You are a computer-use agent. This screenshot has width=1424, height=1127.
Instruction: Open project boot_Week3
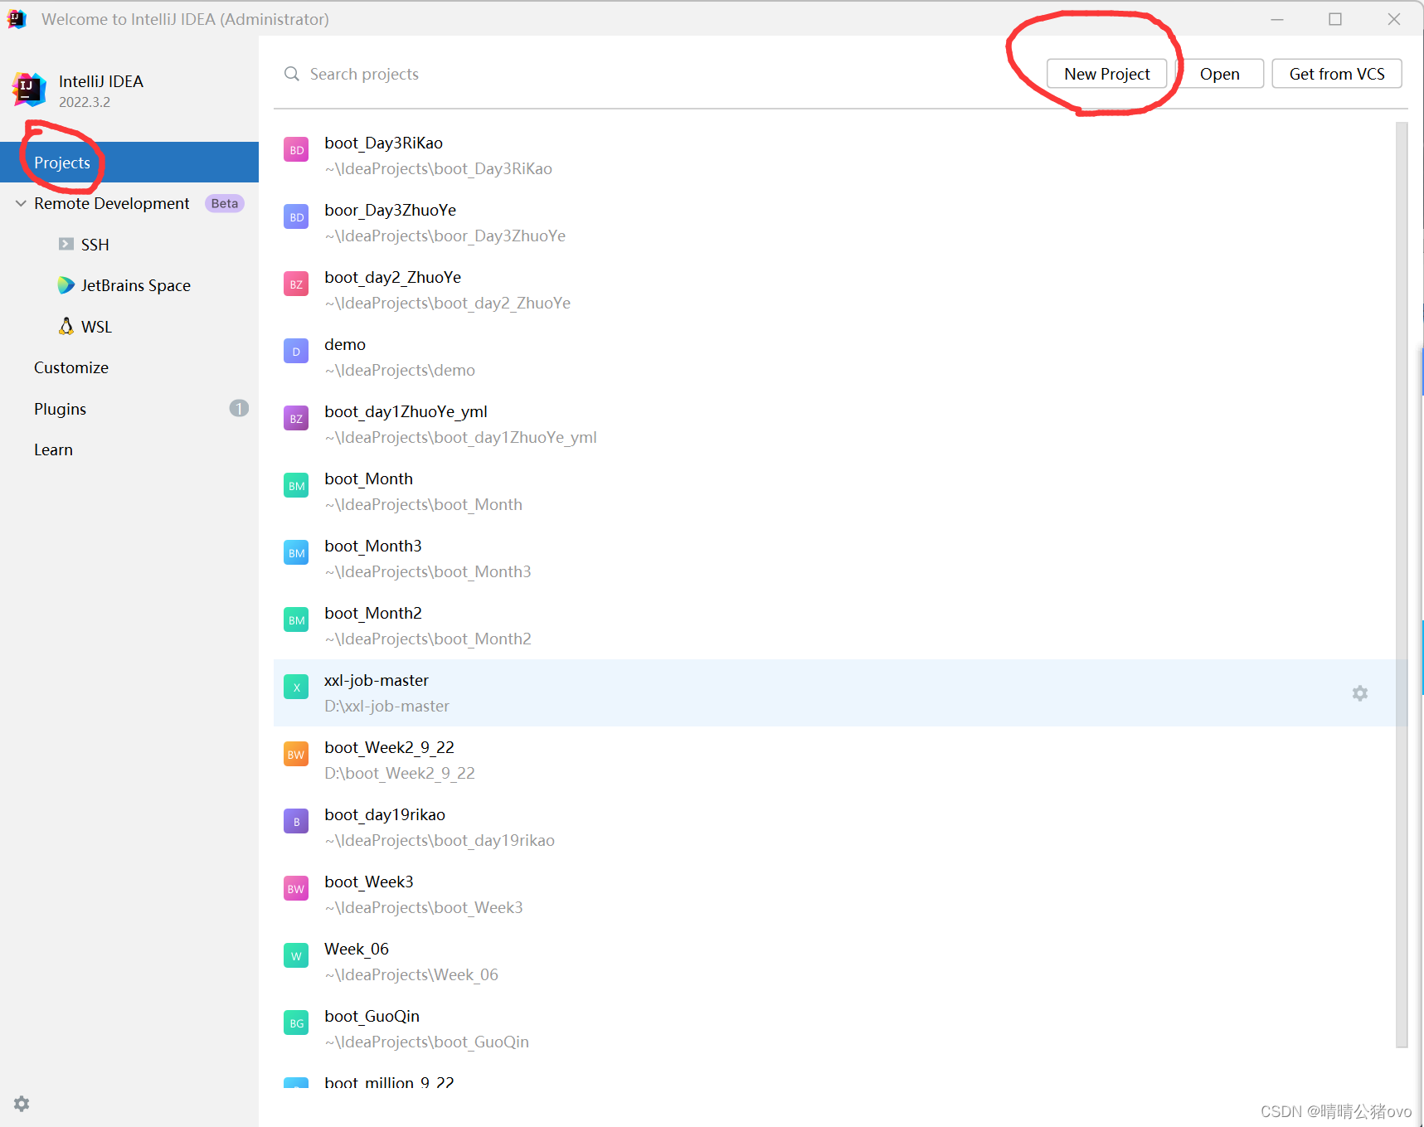tap(834, 894)
